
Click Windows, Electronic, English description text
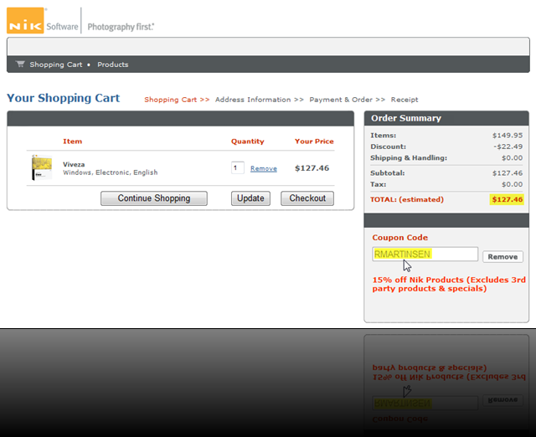[x=111, y=172]
